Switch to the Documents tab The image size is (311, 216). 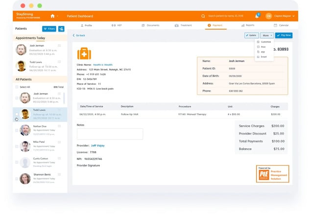pyautogui.click(x=150, y=25)
